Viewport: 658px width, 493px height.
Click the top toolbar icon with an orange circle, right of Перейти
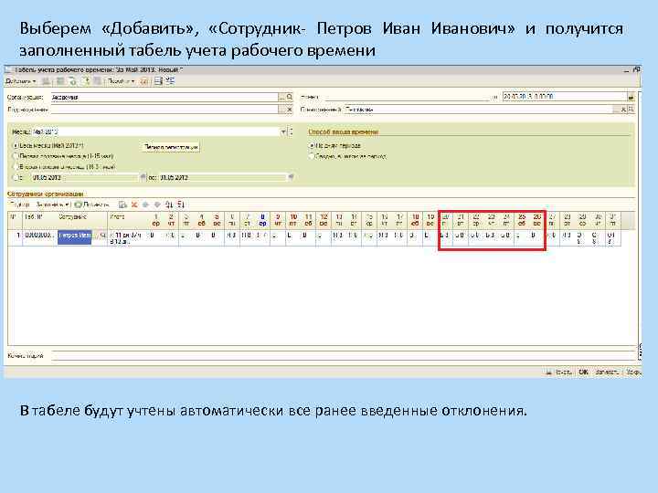(x=144, y=81)
